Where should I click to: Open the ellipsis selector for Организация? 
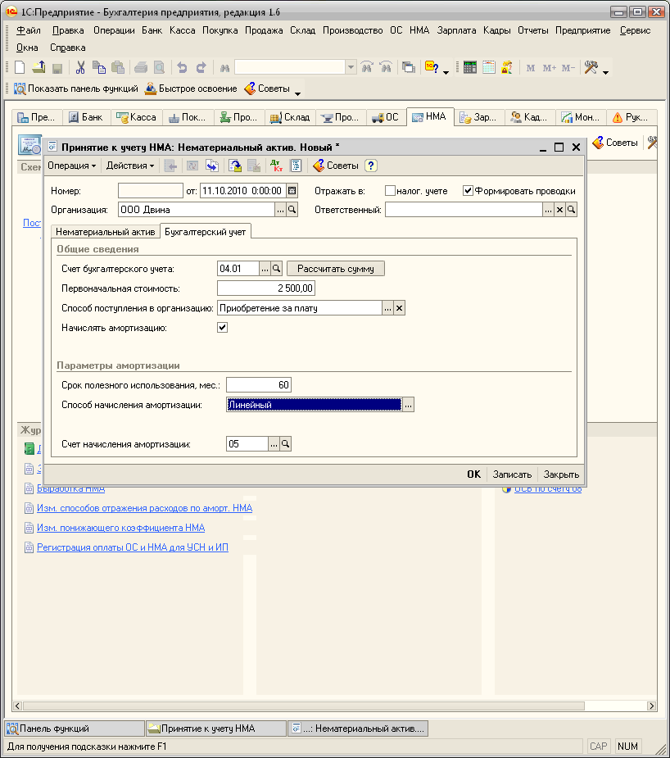click(x=280, y=210)
